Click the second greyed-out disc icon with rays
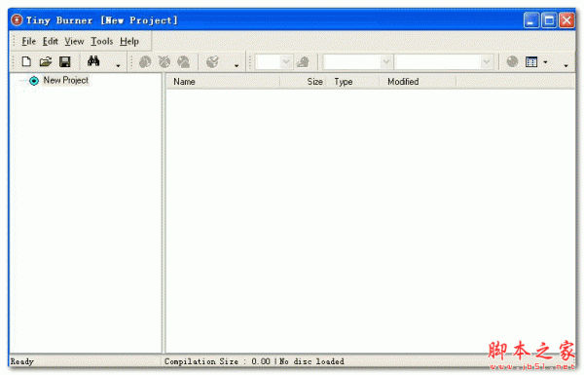The height and width of the screenshot is (375, 584). click(x=164, y=62)
